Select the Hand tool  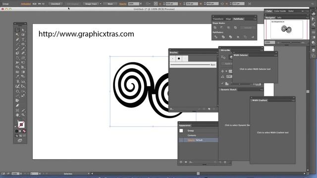[17, 115]
